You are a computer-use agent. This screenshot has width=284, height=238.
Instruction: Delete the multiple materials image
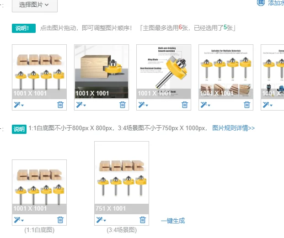(x=247, y=105)
